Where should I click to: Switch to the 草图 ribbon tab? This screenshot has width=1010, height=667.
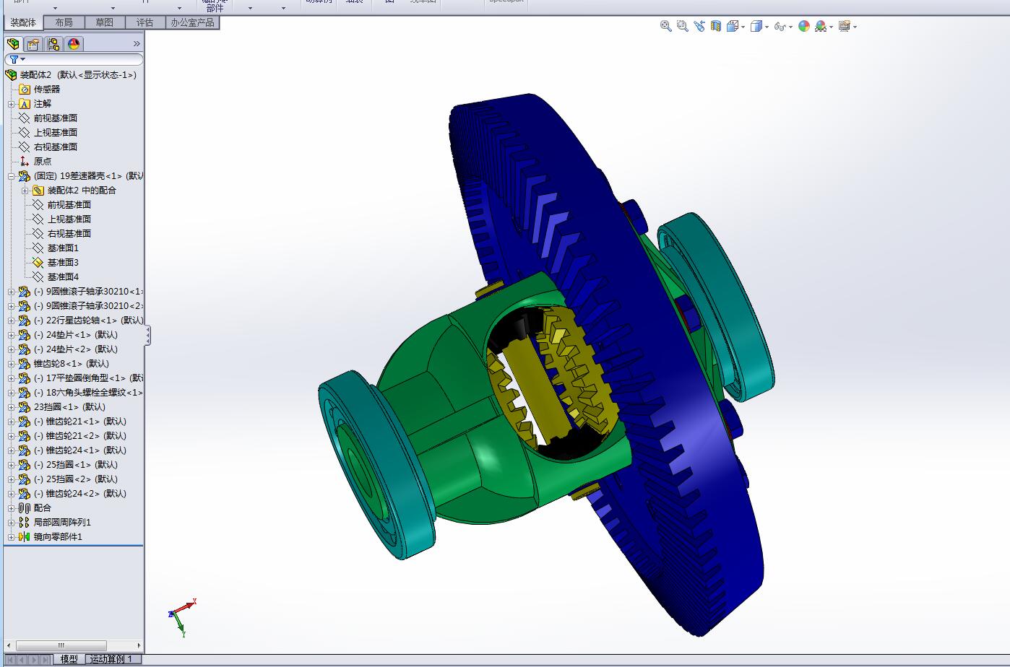click(x=104, y=22)
